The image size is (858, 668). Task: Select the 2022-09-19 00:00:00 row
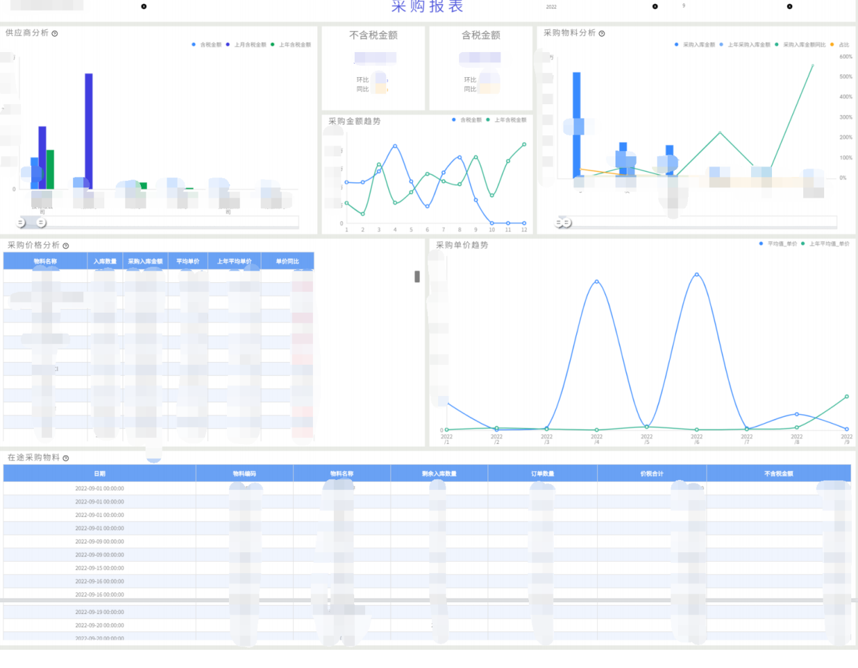click(x=427, y=613)
